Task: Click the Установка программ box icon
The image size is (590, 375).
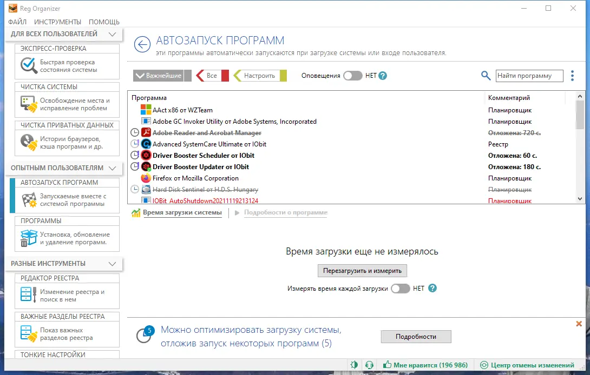Action: pos(29,238)
